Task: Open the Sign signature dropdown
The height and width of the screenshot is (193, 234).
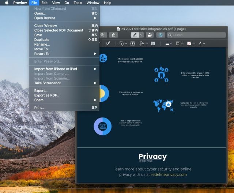Action: pyautogui.click(x=143, y=43)
